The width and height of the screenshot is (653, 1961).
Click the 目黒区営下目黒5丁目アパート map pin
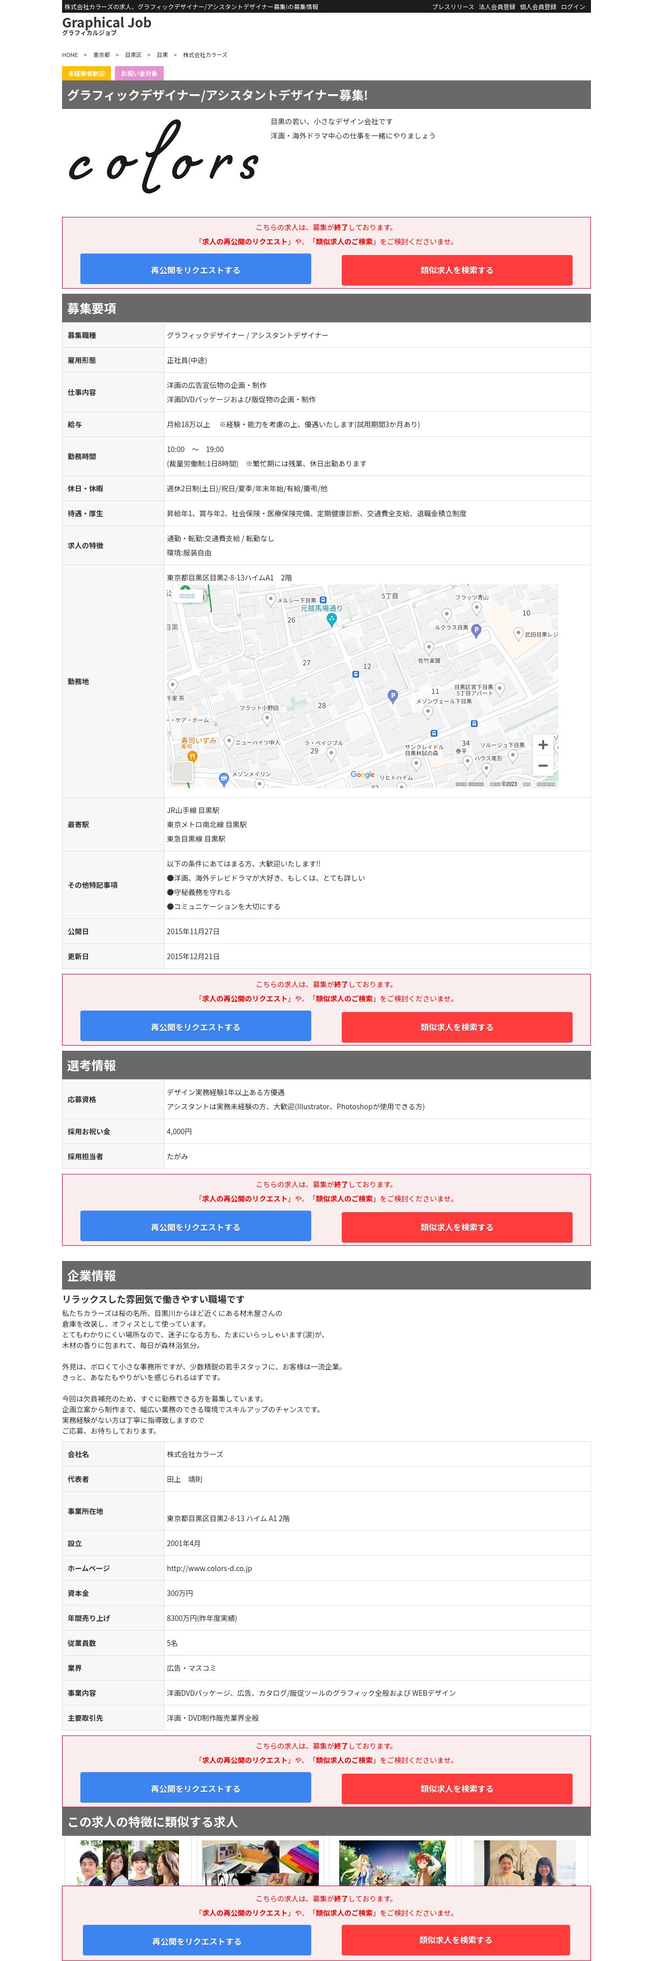coord(499,690)
